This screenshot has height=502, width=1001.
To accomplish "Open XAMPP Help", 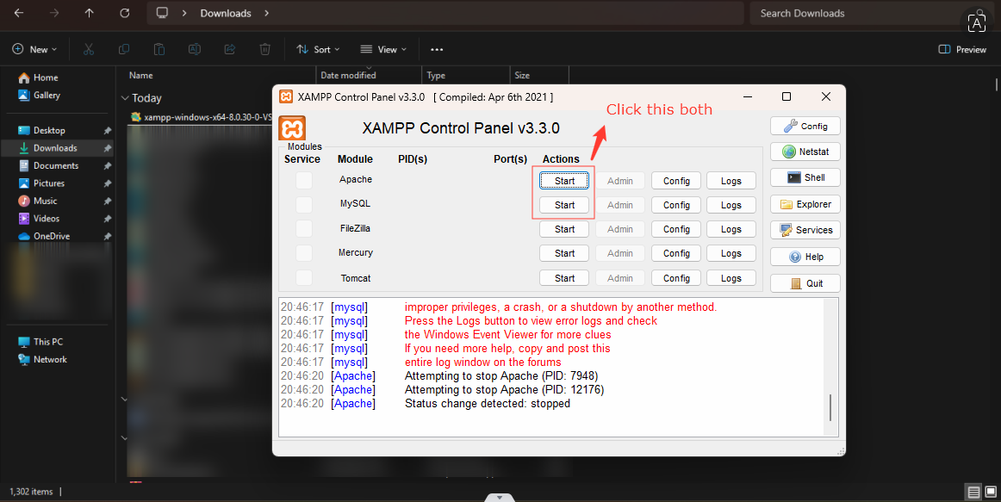I will click(x=805, y=257).
